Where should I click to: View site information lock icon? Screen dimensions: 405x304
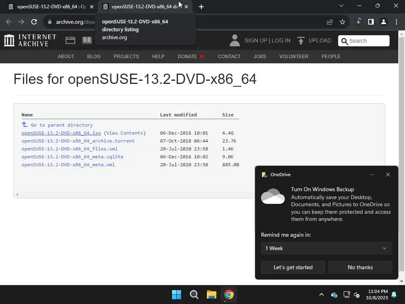(x=50, y=22)
